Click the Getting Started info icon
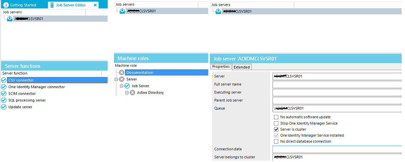 [6, 5]
